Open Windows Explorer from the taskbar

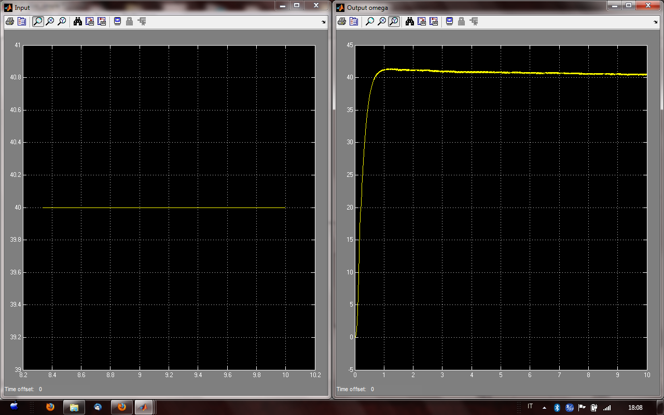[74, 407]
